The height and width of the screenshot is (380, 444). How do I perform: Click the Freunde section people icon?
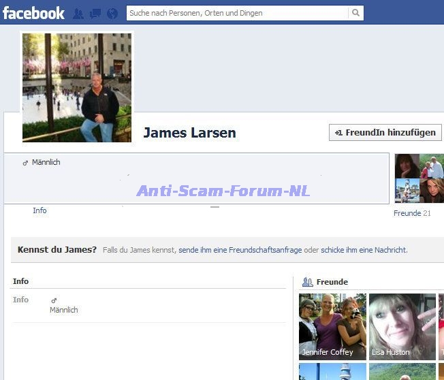[x=307, y=282]
